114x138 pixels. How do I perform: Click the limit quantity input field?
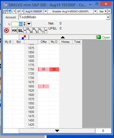click(x=17, y=24)
